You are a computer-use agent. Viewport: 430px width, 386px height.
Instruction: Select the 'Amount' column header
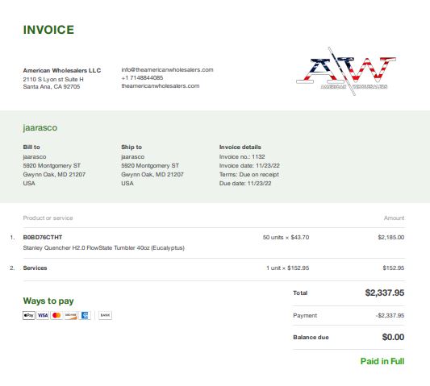click(x=394, y=218)
